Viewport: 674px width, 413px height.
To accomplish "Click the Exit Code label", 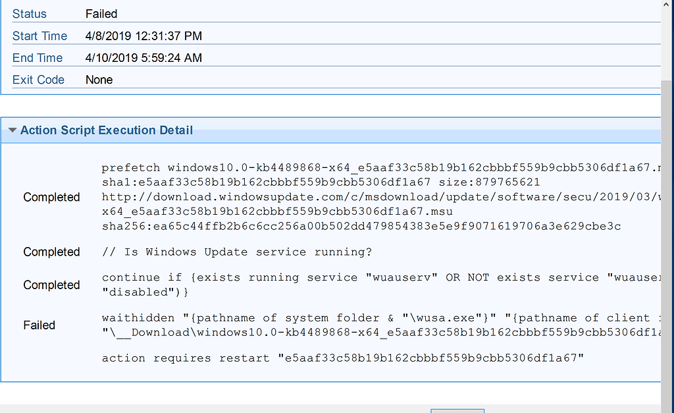I will [38, 80].
